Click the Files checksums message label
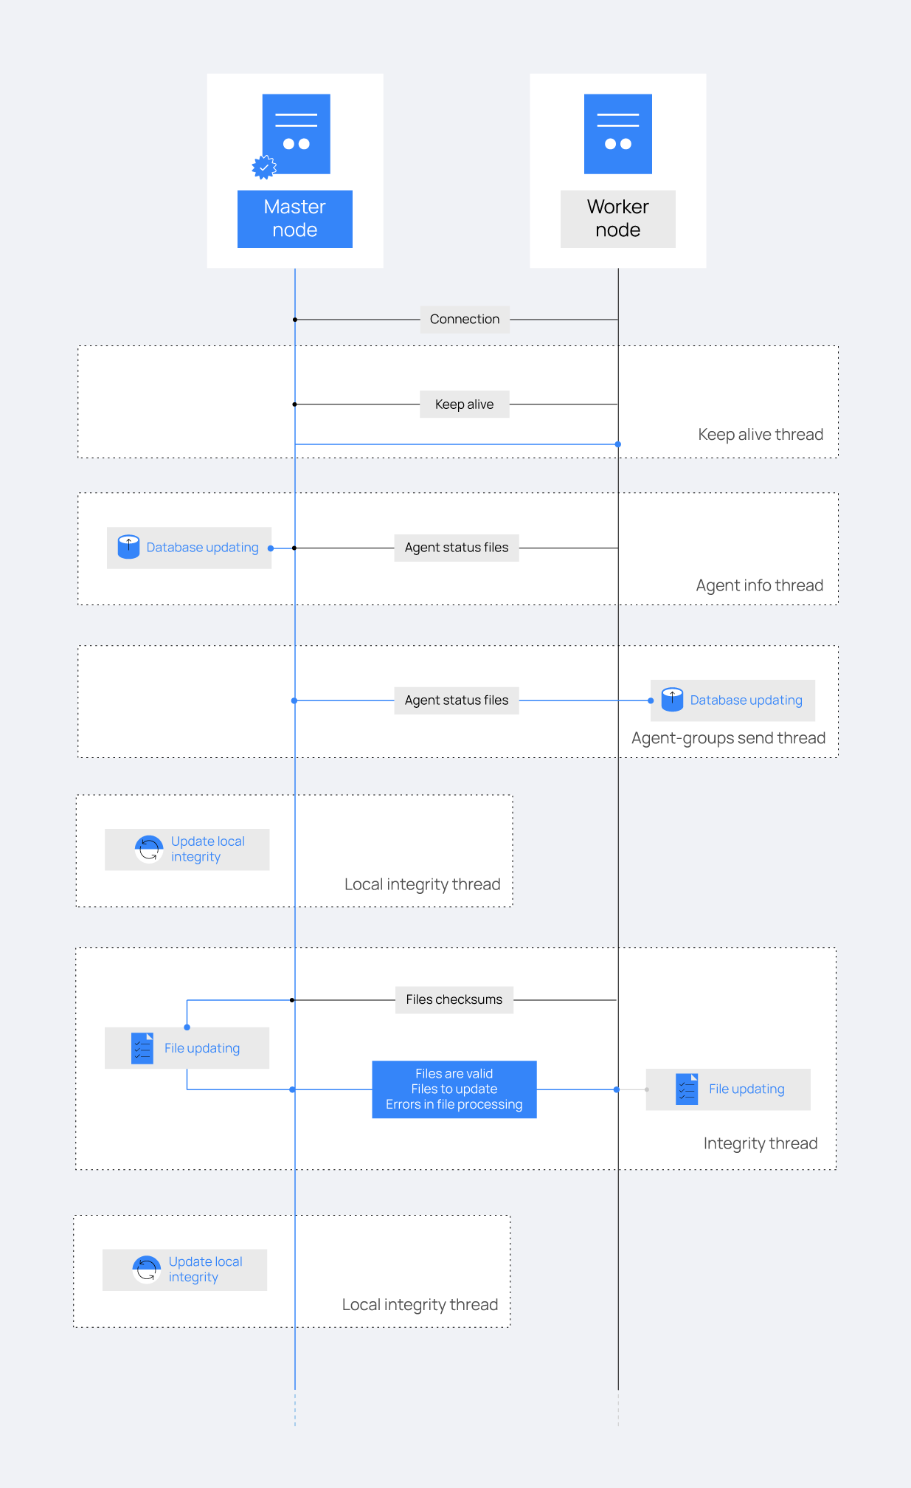This screenshot has width=911, height=1488. (x=454, y=1000)
